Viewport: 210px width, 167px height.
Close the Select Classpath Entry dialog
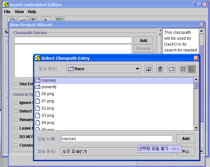click(x=196, y=58)
